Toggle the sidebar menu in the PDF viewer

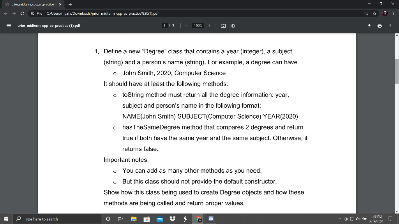[x=8, y=26]
